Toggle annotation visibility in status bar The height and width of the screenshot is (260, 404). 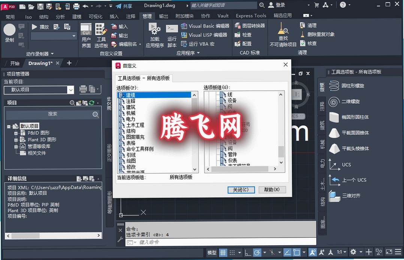point(313,253)
